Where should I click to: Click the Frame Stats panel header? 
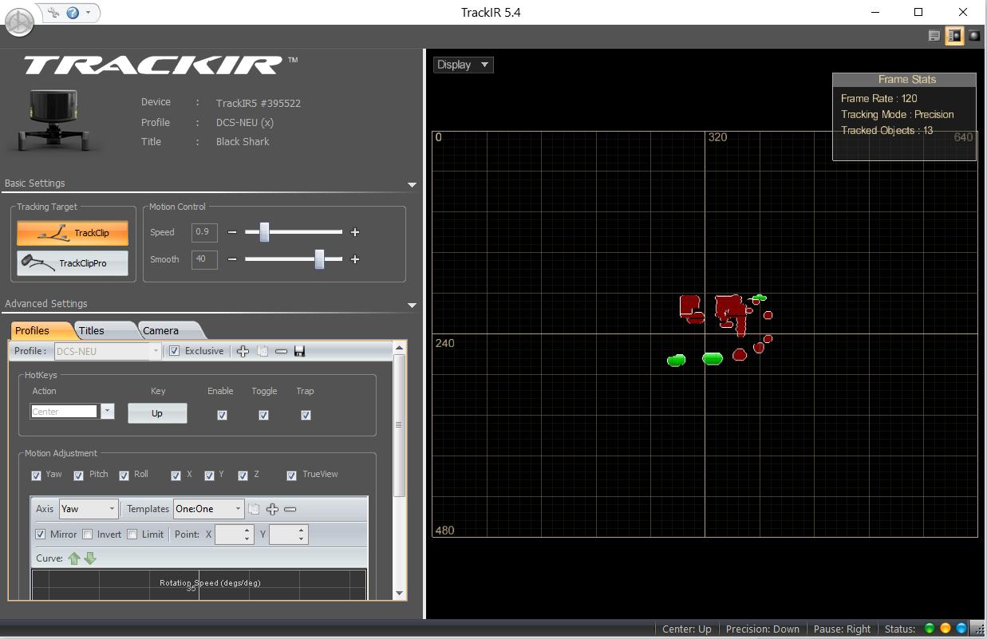pos(905,80)
